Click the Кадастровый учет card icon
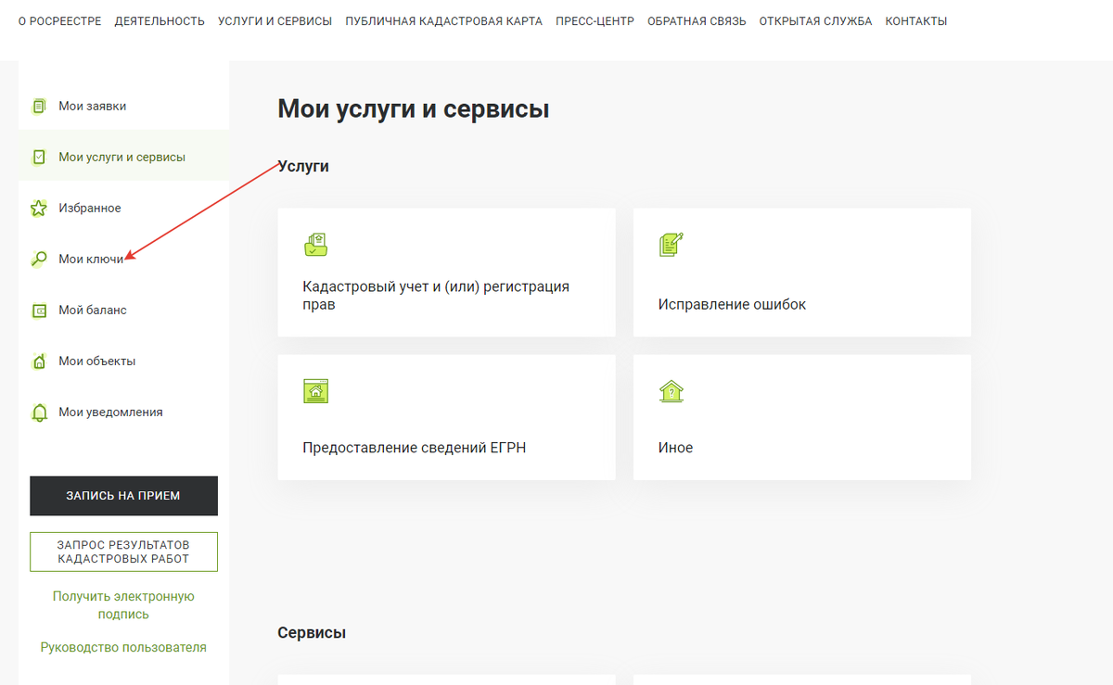Viewport: 1113px width, 685px height. [x=316, y=244]
